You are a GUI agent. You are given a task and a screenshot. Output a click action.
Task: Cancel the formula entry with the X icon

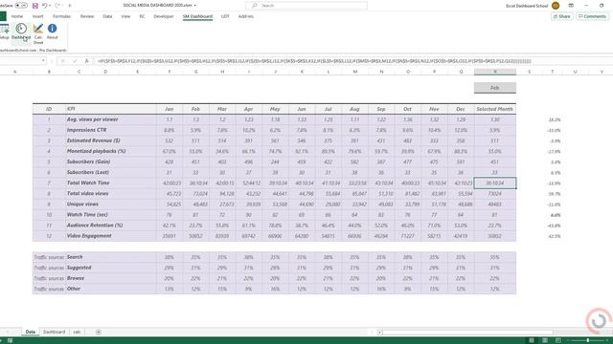(62, 61)
